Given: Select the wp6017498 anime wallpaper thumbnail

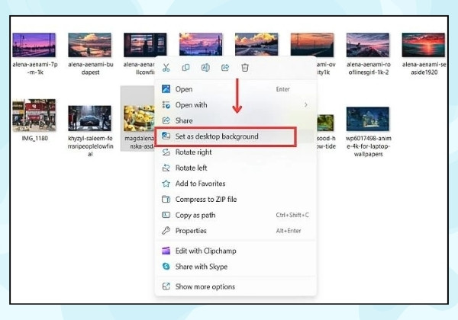Looking at the screenshot, I should (x=368, y=119).
